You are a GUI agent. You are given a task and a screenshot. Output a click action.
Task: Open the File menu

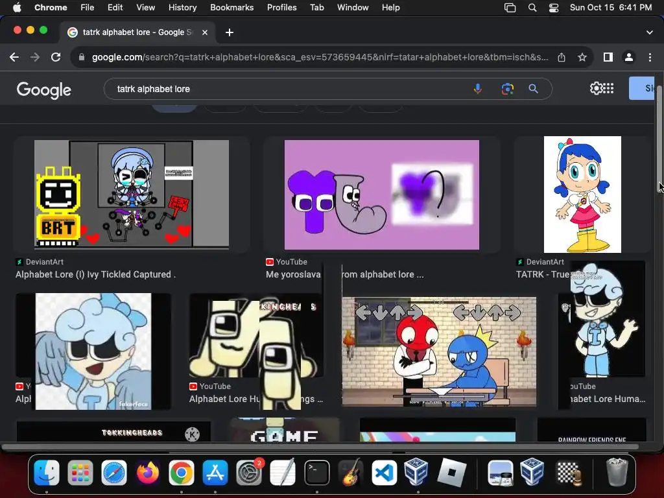tap(88, 7)
